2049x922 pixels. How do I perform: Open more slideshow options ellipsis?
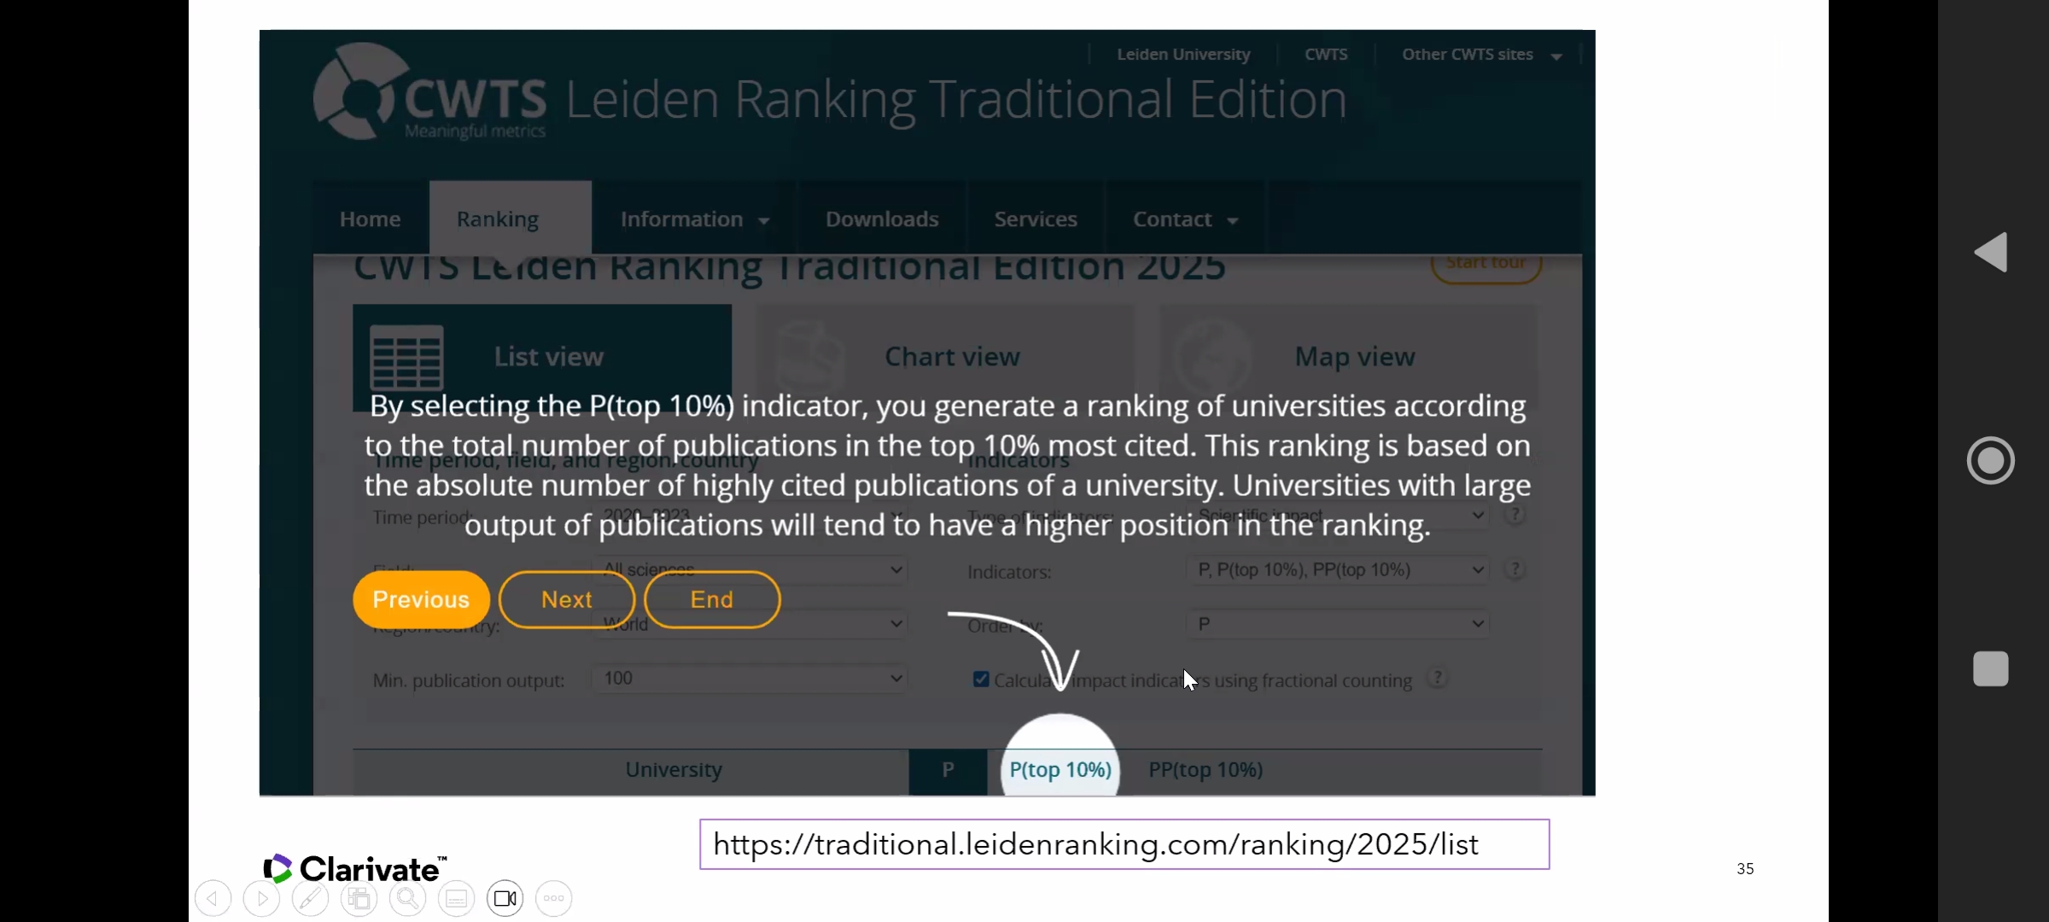553,898
